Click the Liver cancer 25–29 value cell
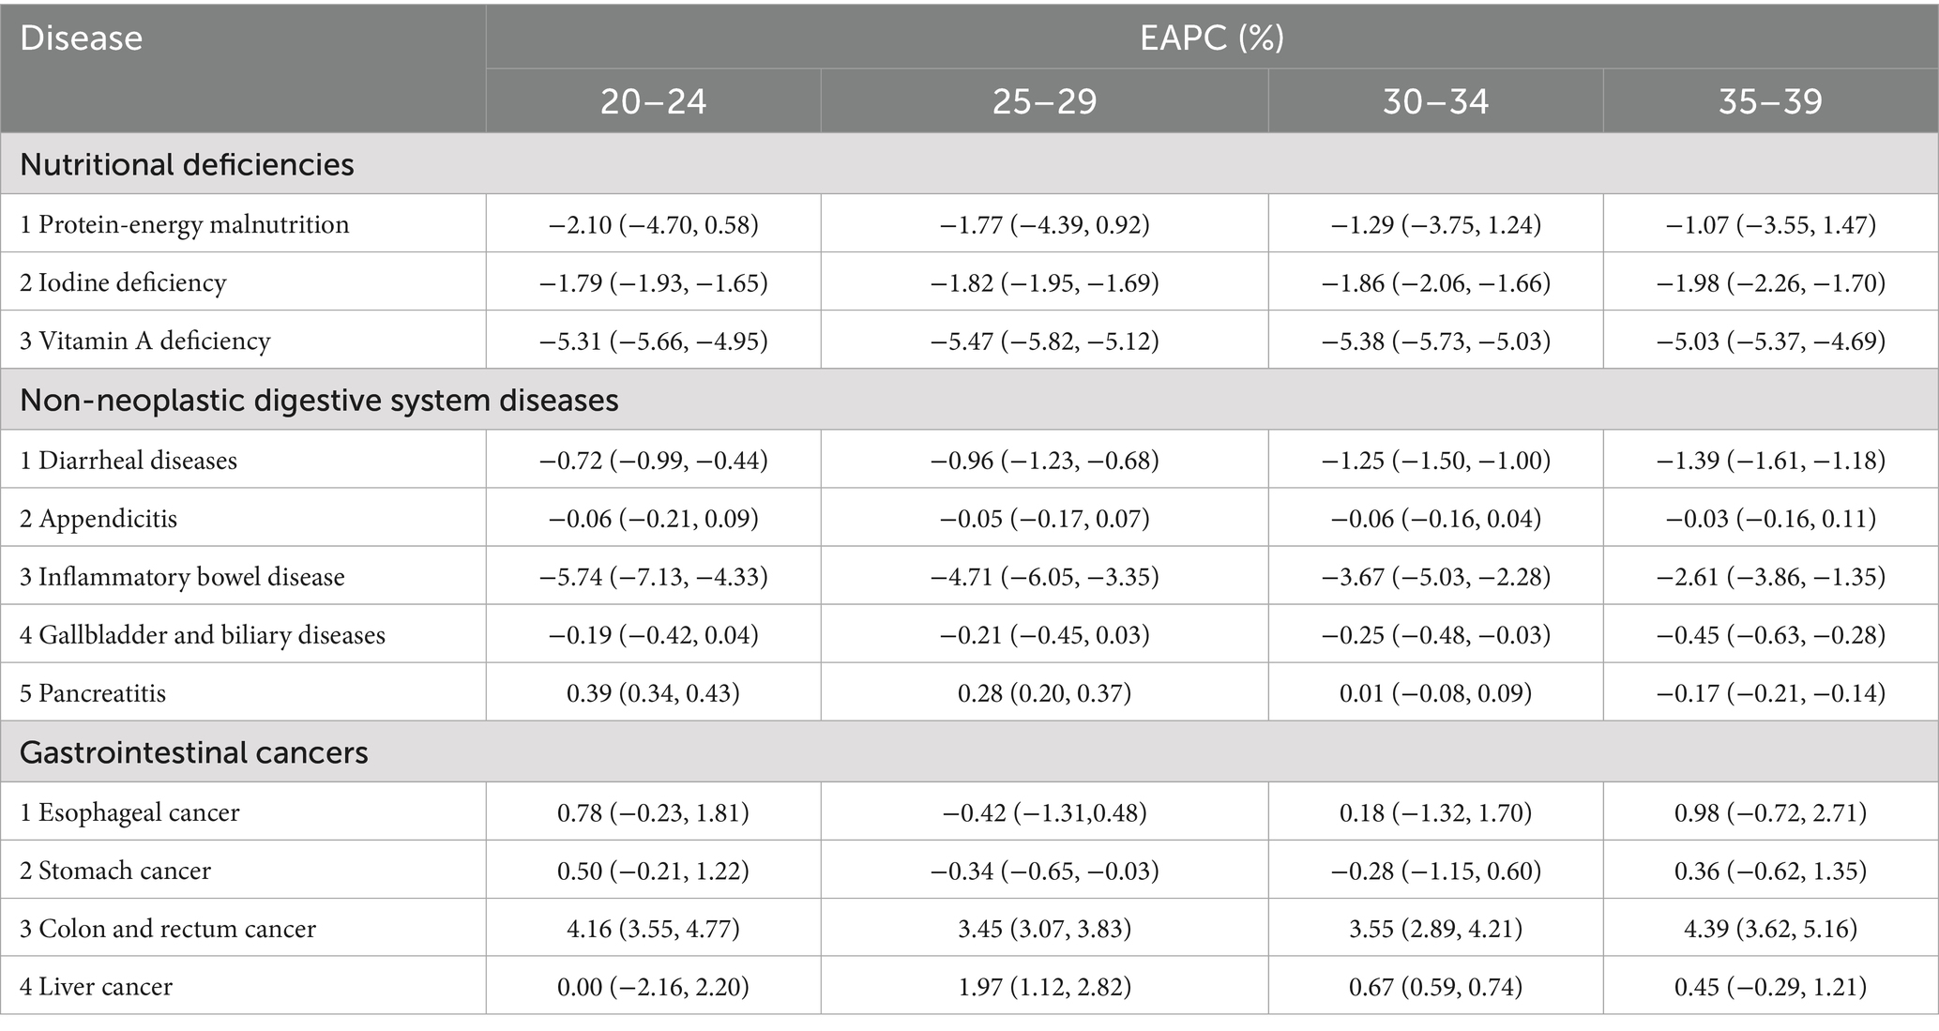 click(1044, 987)
